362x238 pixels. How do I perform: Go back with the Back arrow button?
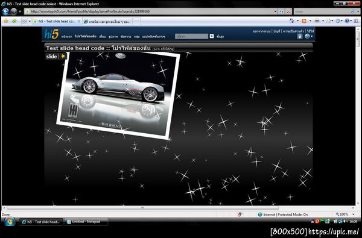[x=6, y=11]
